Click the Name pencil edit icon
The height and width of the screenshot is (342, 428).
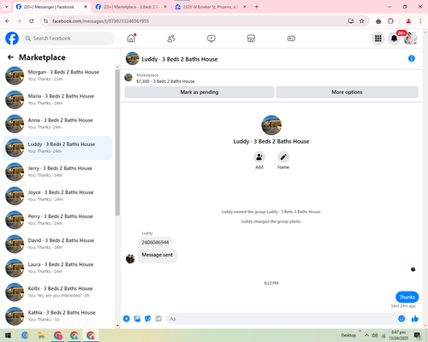[283, 157]
